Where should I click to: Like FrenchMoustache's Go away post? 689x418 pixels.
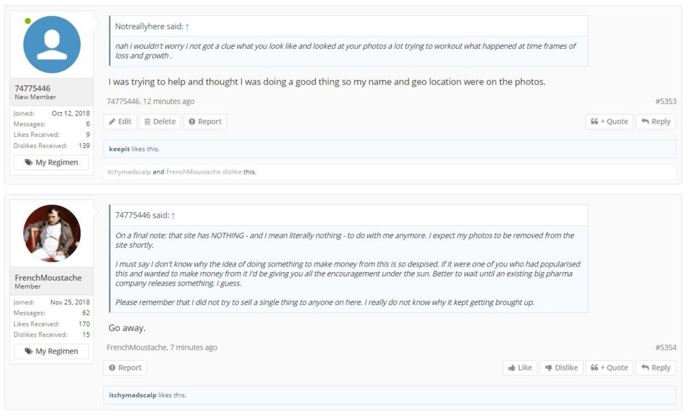click(520, 368)
